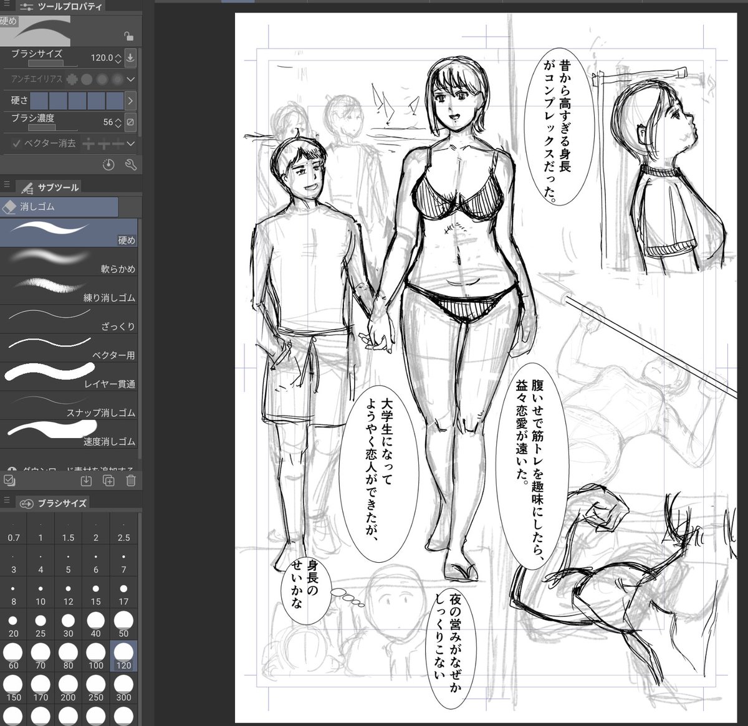Image resolution: width=748 pixels, height=726 pixels.
Task: Open brush density dynamics icon beside 56
Action: pyautogui.click(x=130, y=123)
